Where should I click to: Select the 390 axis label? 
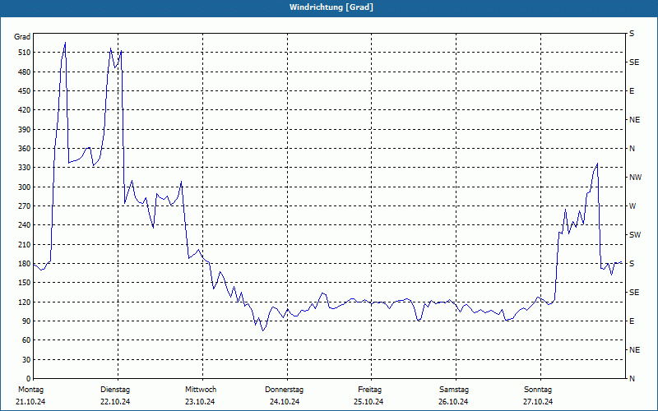(x=24, y=130)
